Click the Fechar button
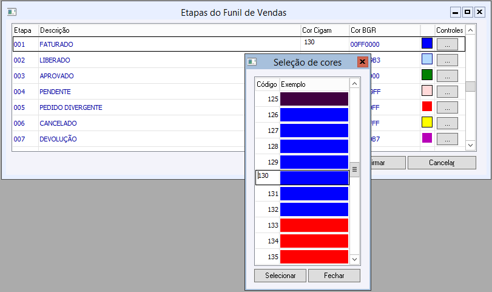This screenshot has width=492, height=292. (x=334, y=276)
